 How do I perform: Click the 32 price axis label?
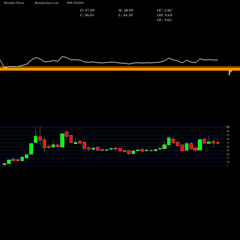228,146
